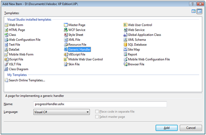This screenshot has width=206, height=135.
Task: Click the Cancel button
Action: tap(191, 128)
